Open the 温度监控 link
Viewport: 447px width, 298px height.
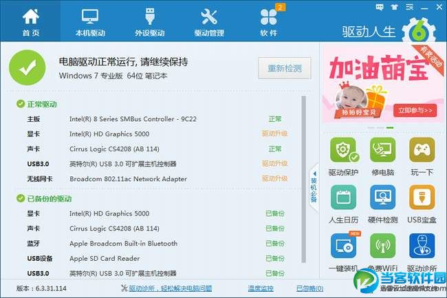tap(261, 288)
